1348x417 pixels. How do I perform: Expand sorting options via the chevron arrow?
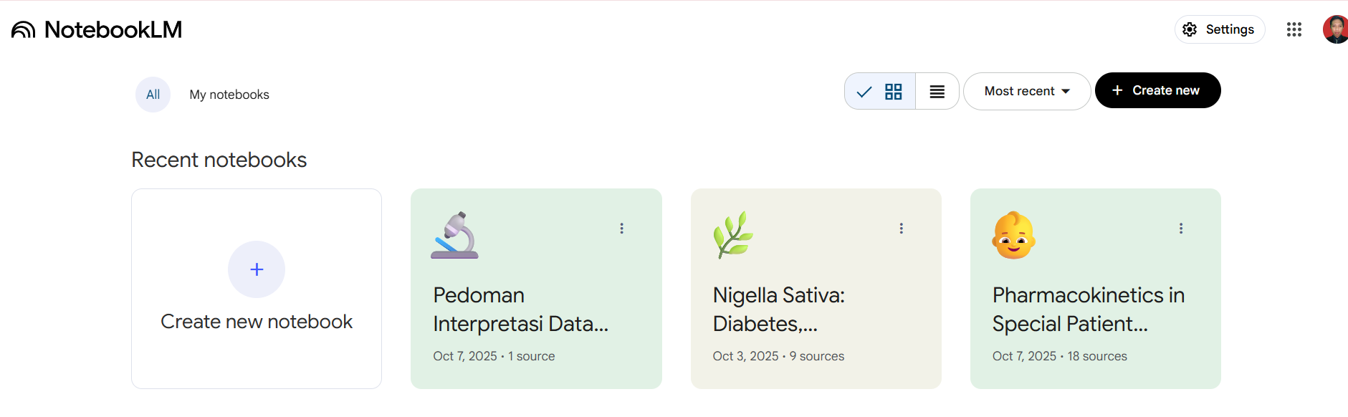point(1066,91)
